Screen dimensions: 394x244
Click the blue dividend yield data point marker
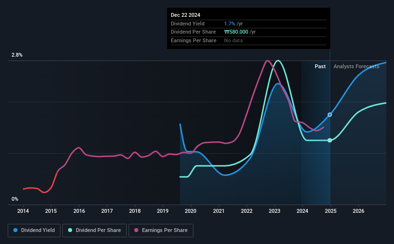click(330, 115)
